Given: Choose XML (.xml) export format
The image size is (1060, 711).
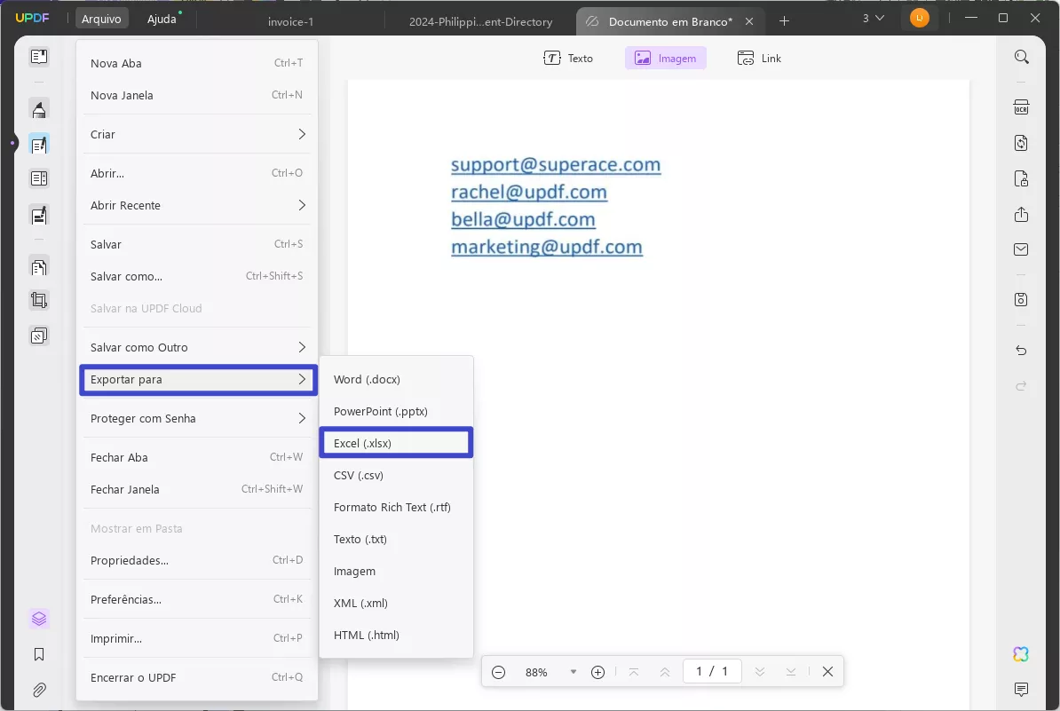Looking at the screenshot, I should [x=396, y=604].
